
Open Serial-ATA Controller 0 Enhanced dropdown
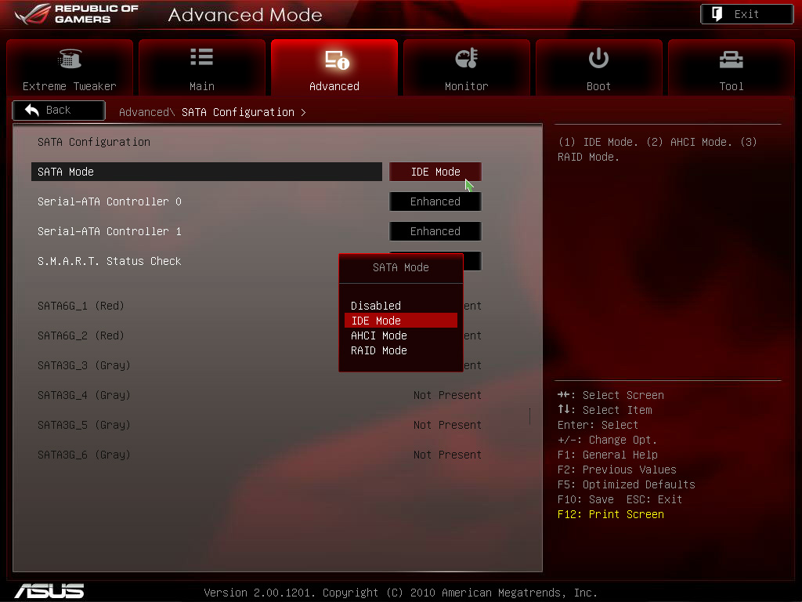(435, 201)
